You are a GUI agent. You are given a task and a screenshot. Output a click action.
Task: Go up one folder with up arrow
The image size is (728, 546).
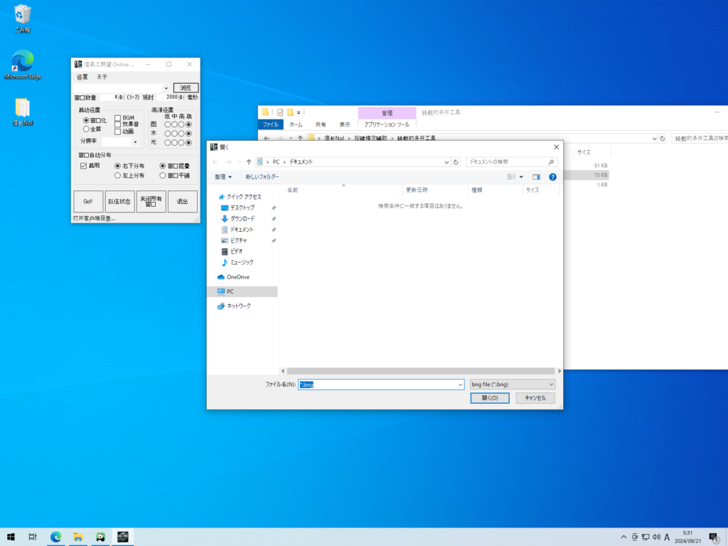pos(248,162)
